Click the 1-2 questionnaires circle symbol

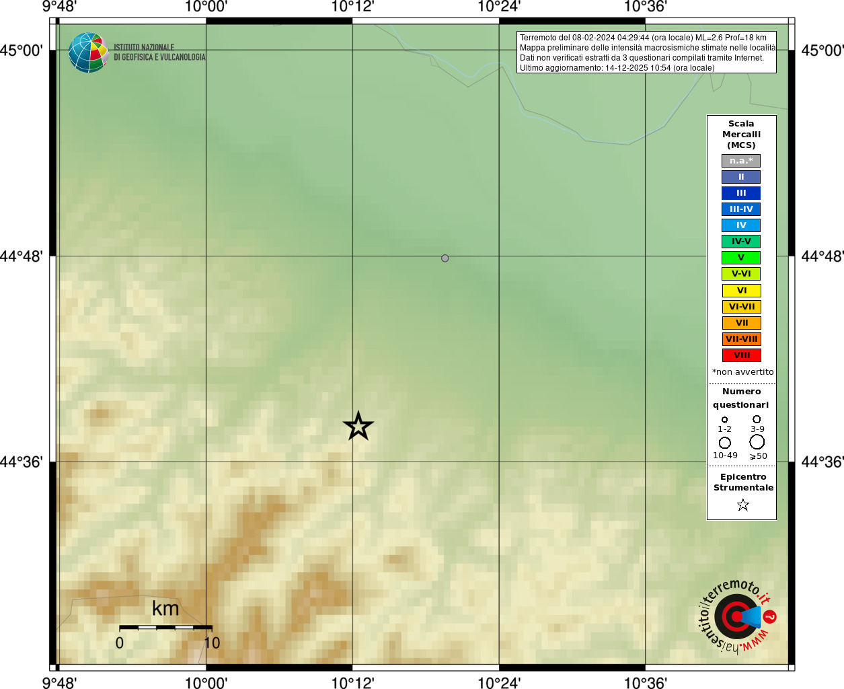point(724,420)
